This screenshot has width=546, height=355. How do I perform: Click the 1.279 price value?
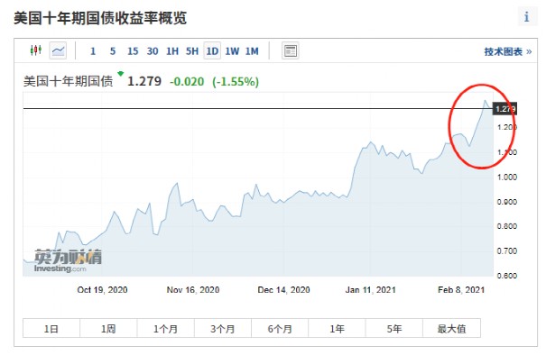click(144, 81)
